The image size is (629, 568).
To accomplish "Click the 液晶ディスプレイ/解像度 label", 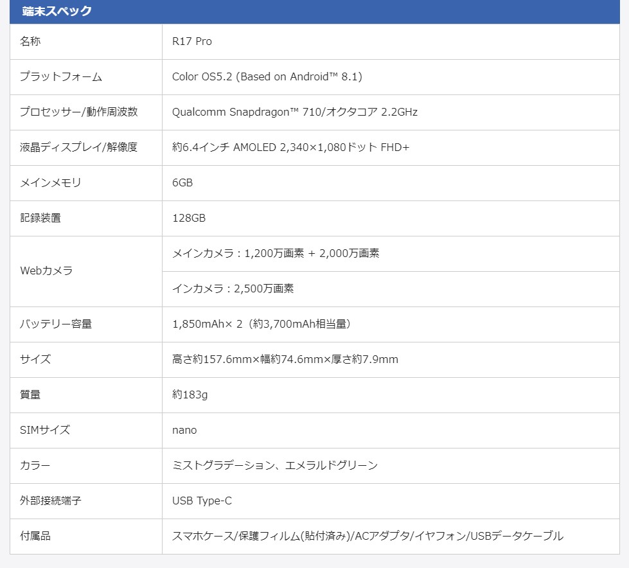I will 78,147.
